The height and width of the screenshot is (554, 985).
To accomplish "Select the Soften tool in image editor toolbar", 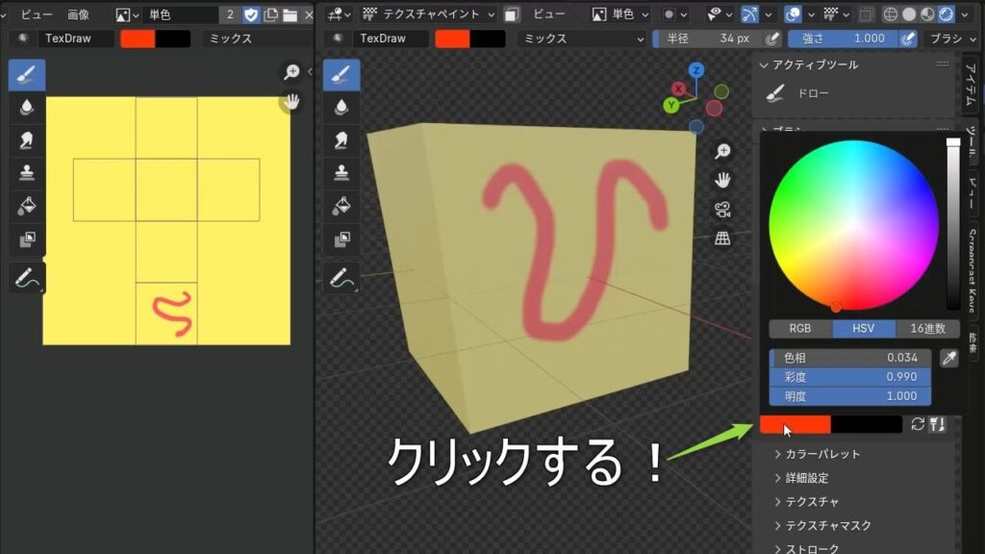I will pos(26,108).
